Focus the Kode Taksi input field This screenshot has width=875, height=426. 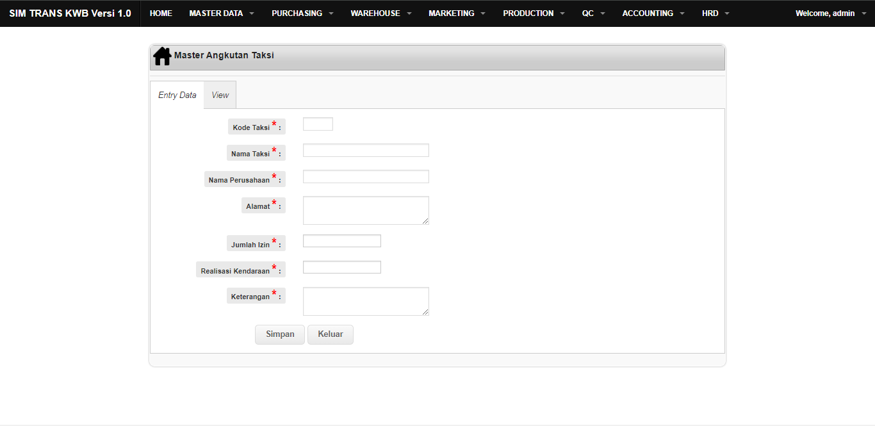tap(318, 124)
